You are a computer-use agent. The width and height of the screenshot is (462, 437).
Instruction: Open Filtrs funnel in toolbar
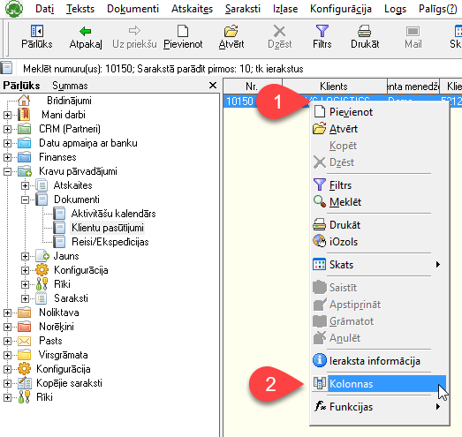(322, 37)
